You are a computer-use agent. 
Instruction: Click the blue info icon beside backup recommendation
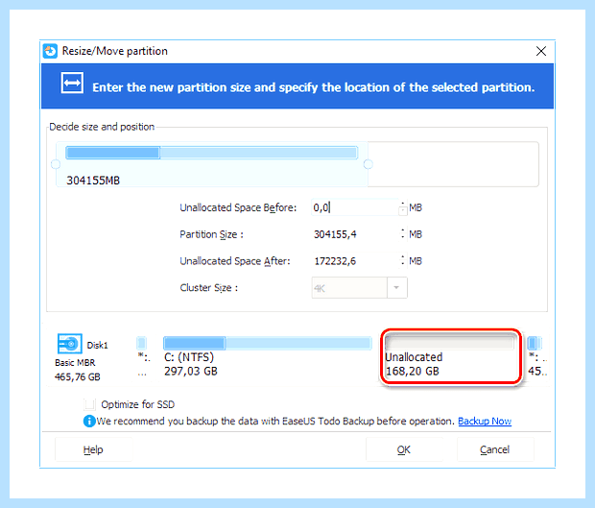(89, 421)
